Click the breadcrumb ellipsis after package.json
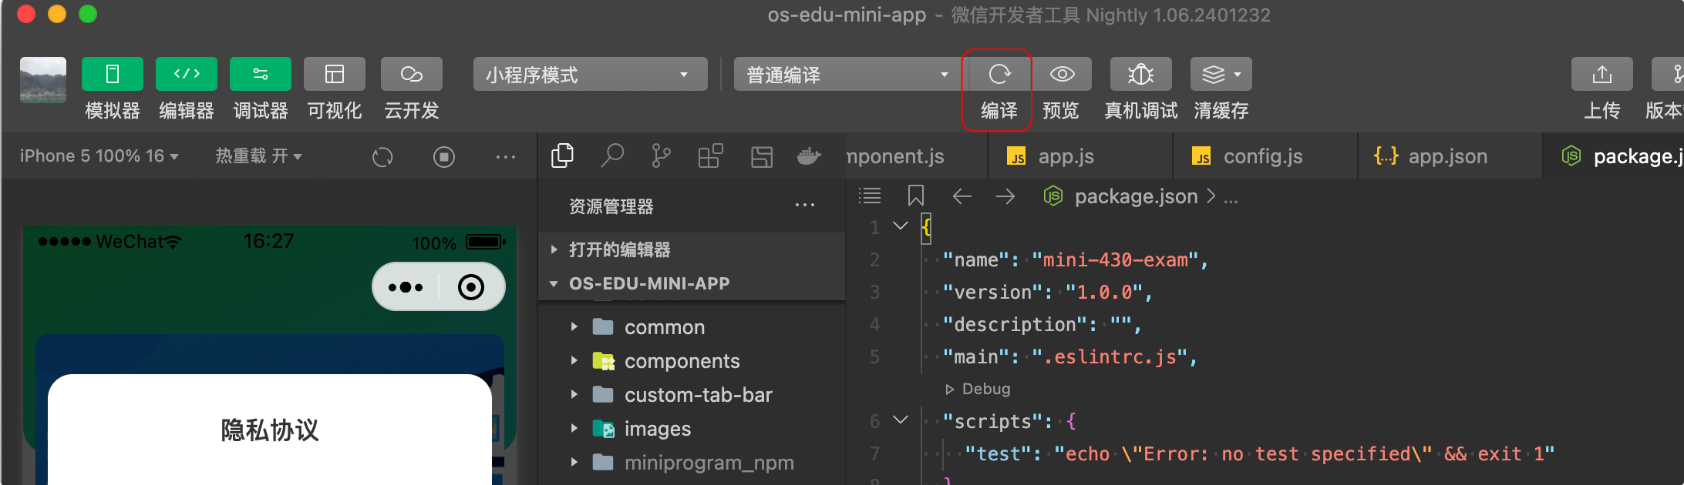This screenshot has height=485, width=1684. (x=1231, y=198)
